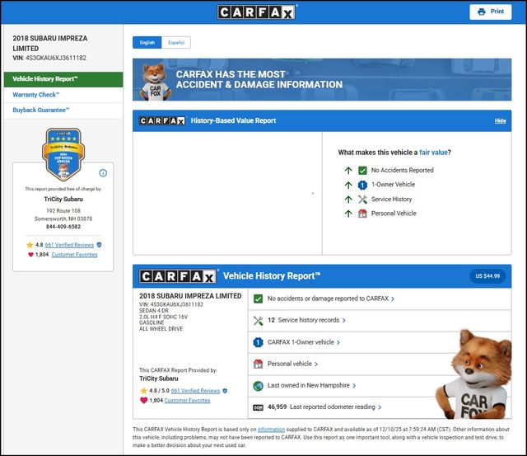
Task: Expand 12 Service history records row
Action: click(x=306, y=320)
